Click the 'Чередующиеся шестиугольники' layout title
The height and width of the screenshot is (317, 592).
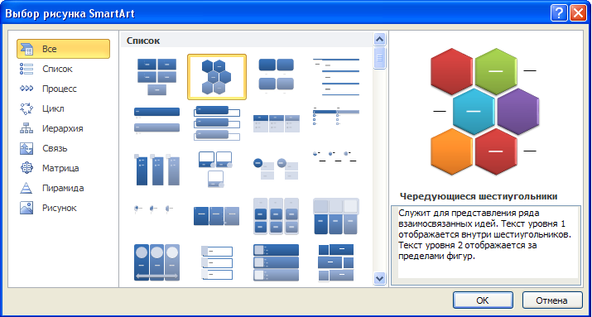(479, 197)
